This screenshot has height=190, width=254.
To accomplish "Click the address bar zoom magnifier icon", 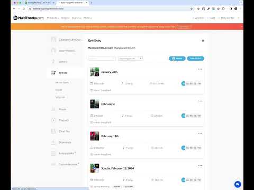I will 192,8.
